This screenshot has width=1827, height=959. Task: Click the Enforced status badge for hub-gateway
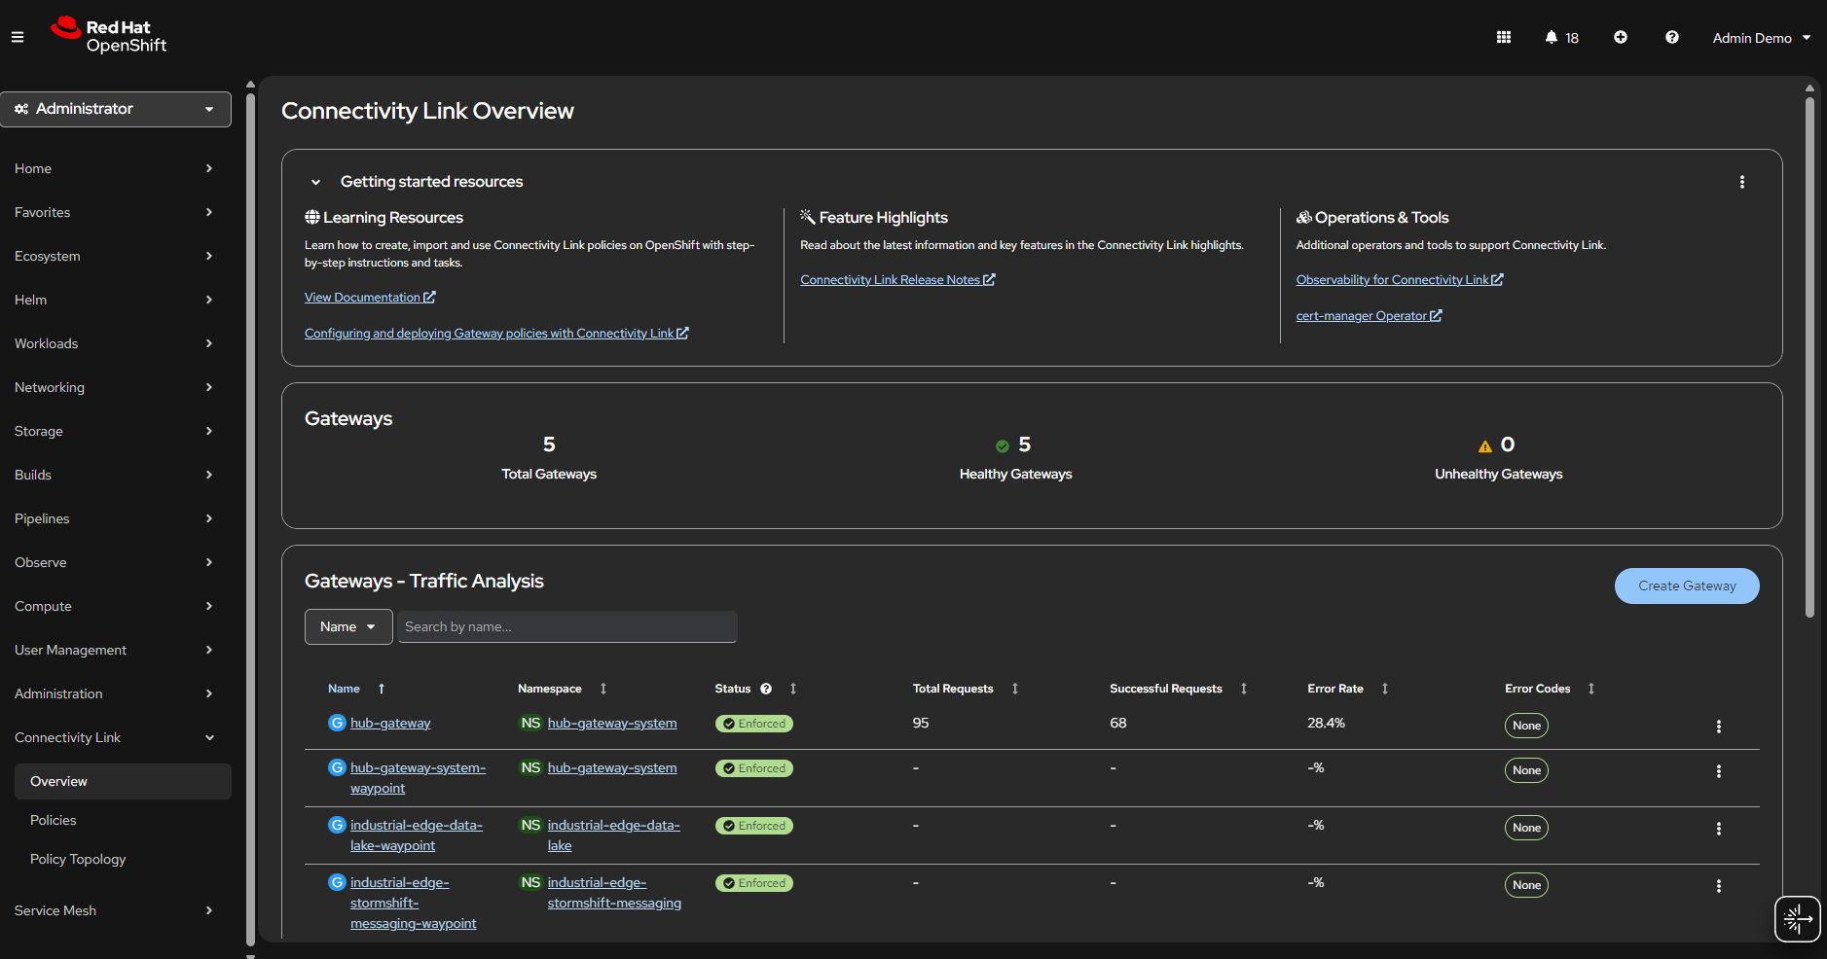(x=754, y=724)
